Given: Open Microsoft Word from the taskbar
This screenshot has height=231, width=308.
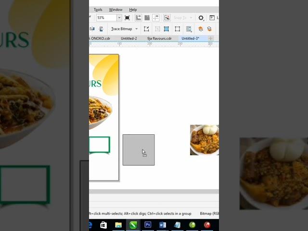Looking at the screenshot, I should tap(163, 225).
